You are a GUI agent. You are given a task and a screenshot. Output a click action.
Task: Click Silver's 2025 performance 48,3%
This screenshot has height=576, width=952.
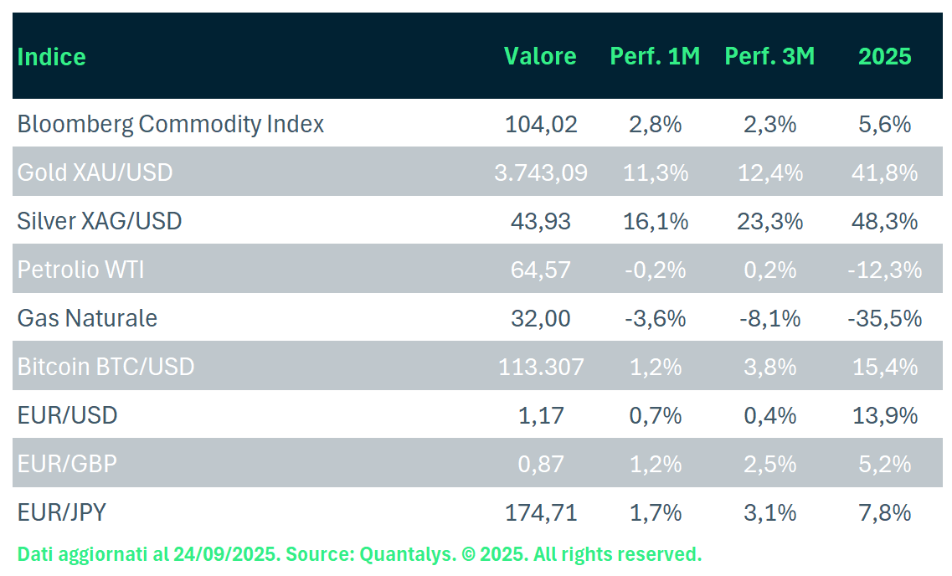pyautogui.click(x=884, y=222)
